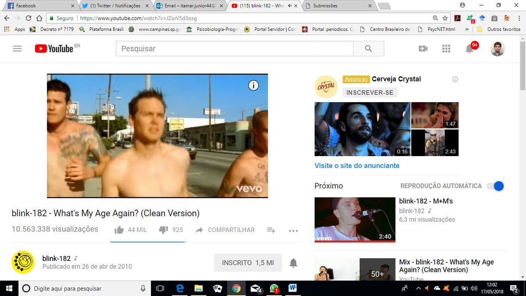Open the blink-182 channel avatar
Viewport: 526px width, 296px height.
click(x=23, y=262)
